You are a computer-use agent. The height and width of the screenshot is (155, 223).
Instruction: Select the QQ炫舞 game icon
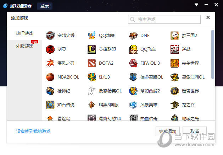(x=92, y=35)
